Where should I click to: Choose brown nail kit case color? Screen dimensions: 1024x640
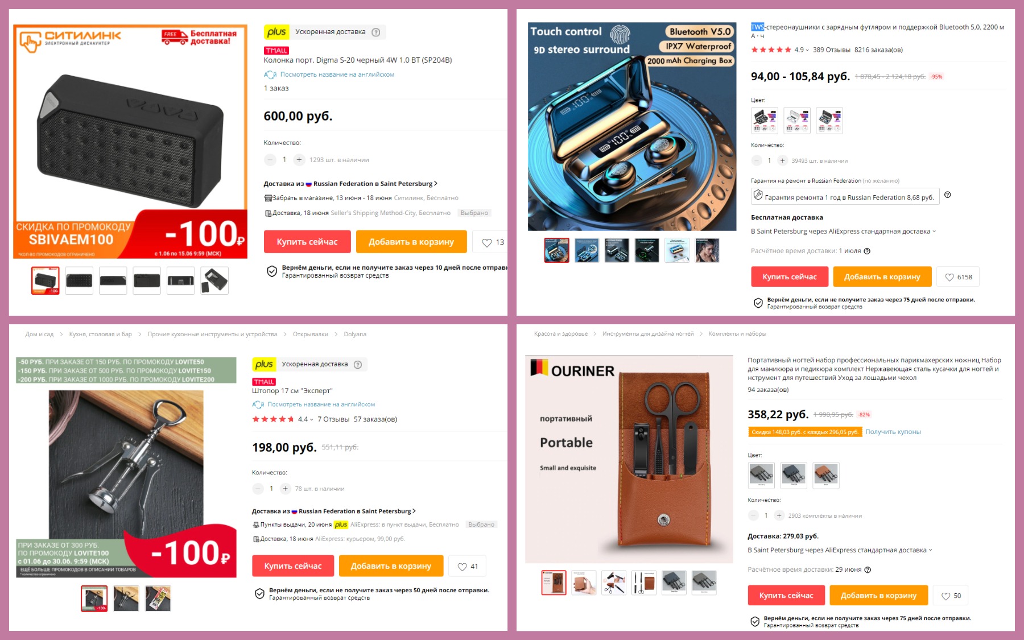tap(826, 475)
